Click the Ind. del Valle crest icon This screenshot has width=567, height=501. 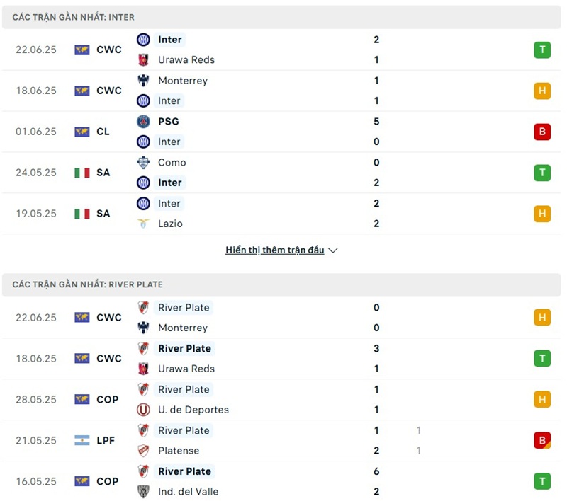[143, 492]
